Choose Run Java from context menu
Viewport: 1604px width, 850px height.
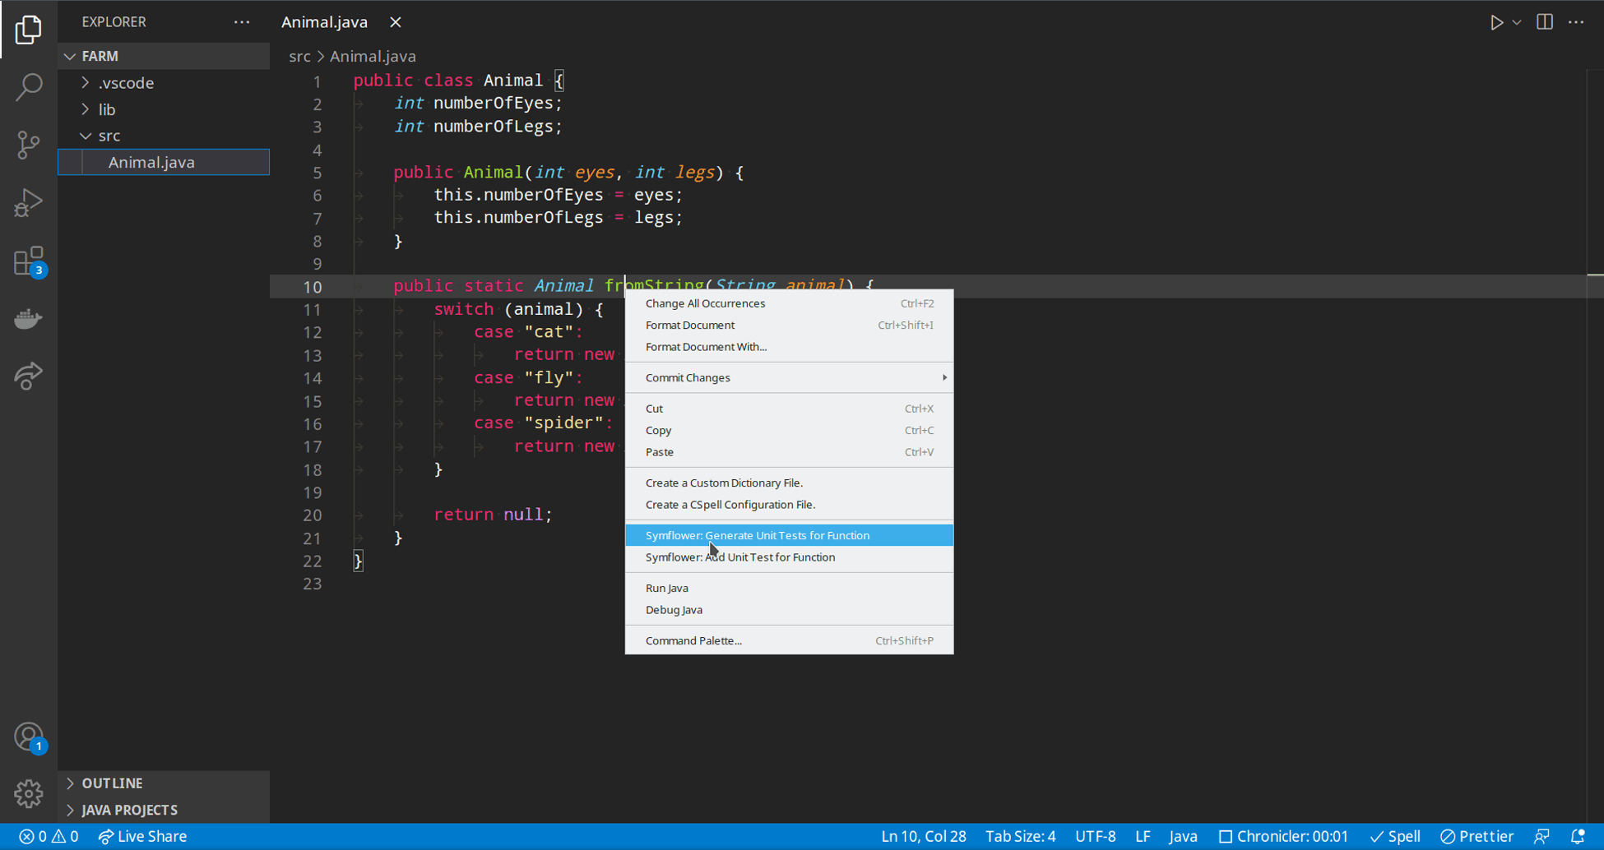[789, 588]
